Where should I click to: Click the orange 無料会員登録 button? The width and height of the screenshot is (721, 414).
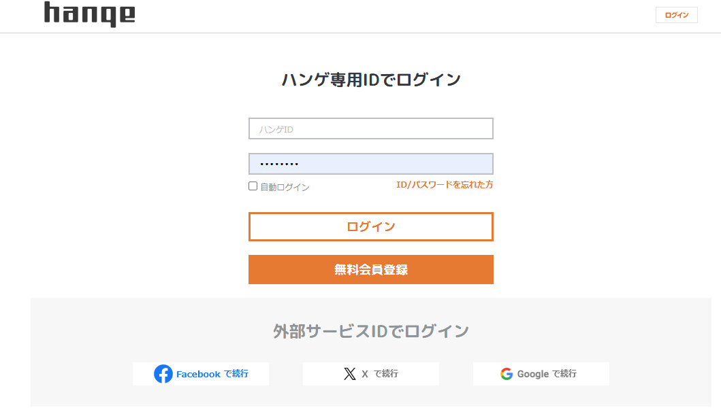370,269
